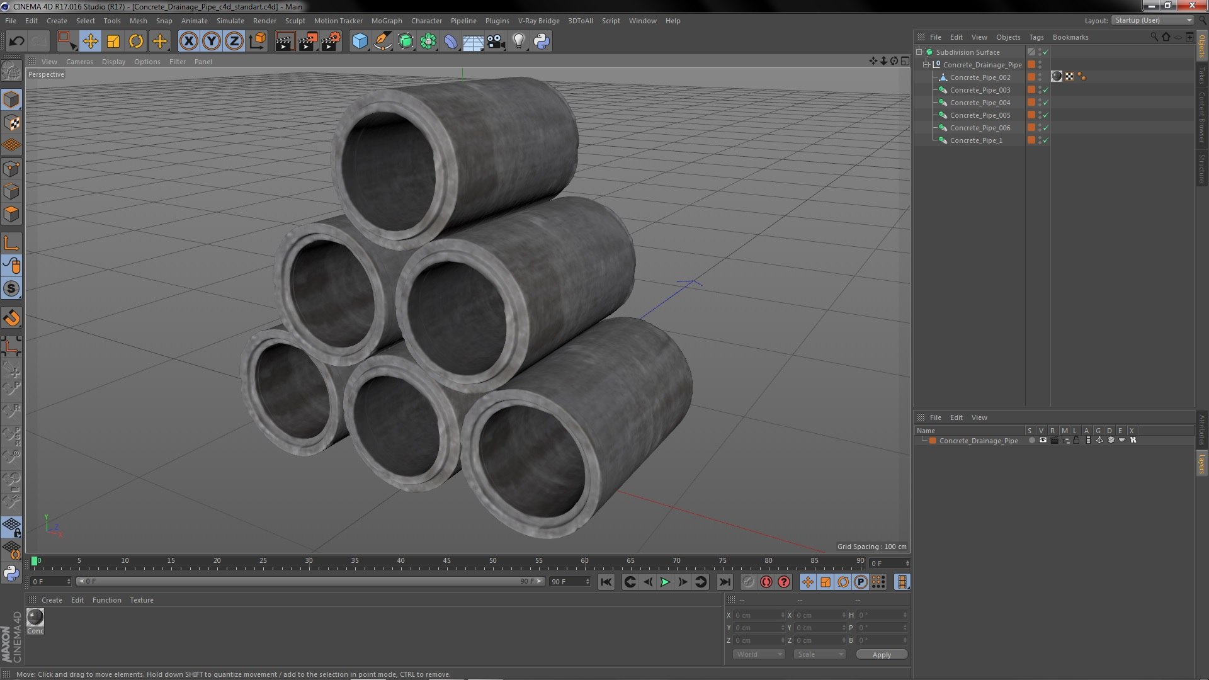Viewport: 1209px width, 680px height.
Task: Click Record Active Objects button
Action: [x=748, y=582]
